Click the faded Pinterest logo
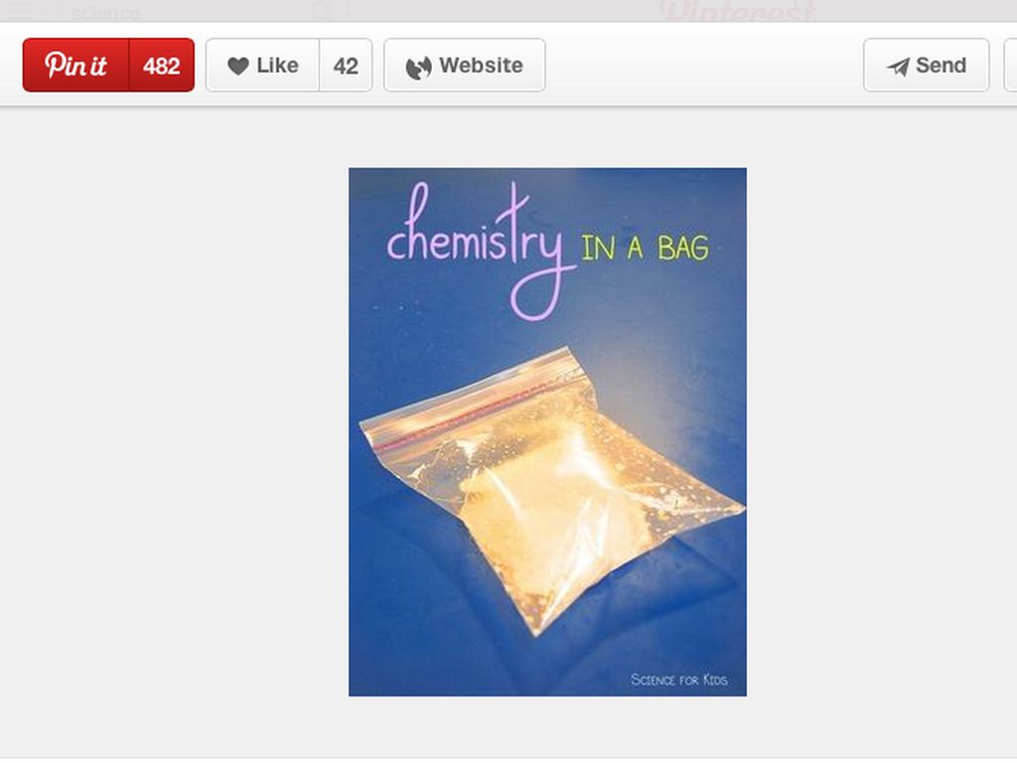 coord(737,11)
